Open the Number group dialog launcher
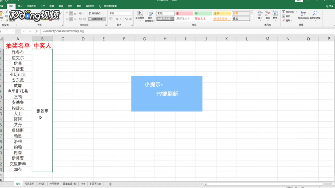The image size is (335, 188). point(132,25)
